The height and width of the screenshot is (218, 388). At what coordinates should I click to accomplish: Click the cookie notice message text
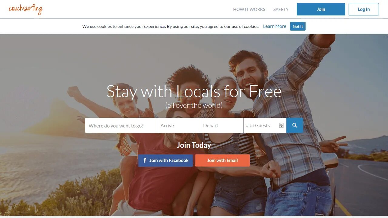(x=171, y=26)
